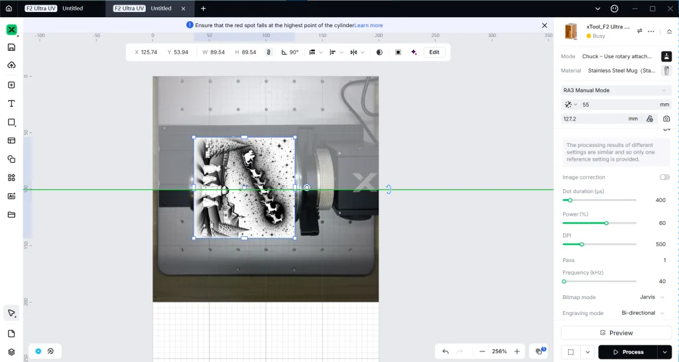Open the canvas page icon
679x362 pixels.
point(12,334)
